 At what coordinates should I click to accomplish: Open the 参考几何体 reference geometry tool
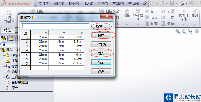[183, 15]
